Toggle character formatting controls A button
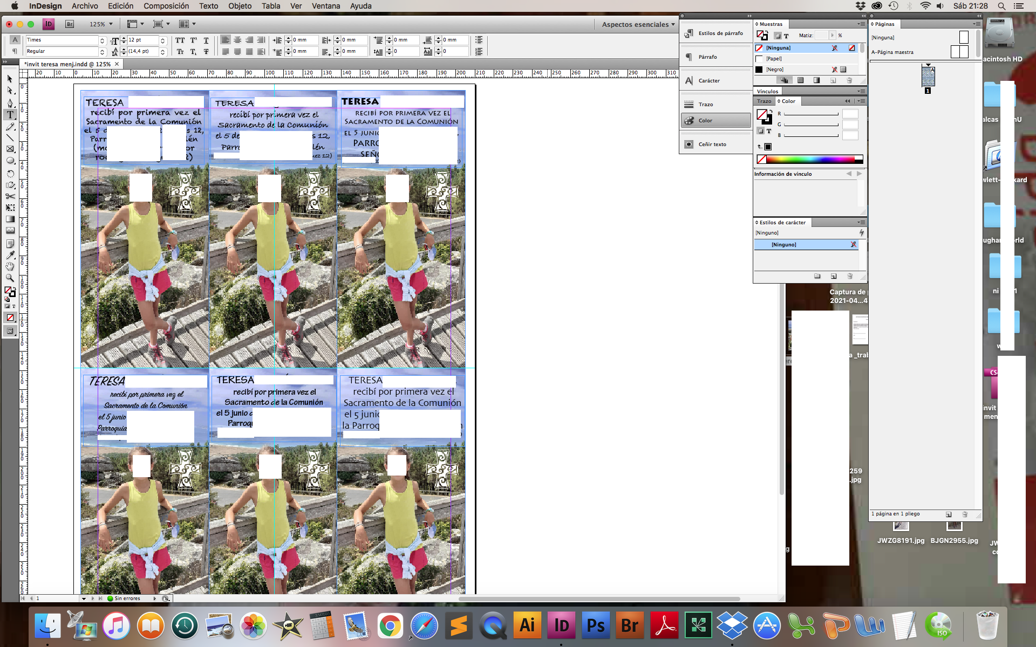1036x647 pixels. tap(15, 40)
